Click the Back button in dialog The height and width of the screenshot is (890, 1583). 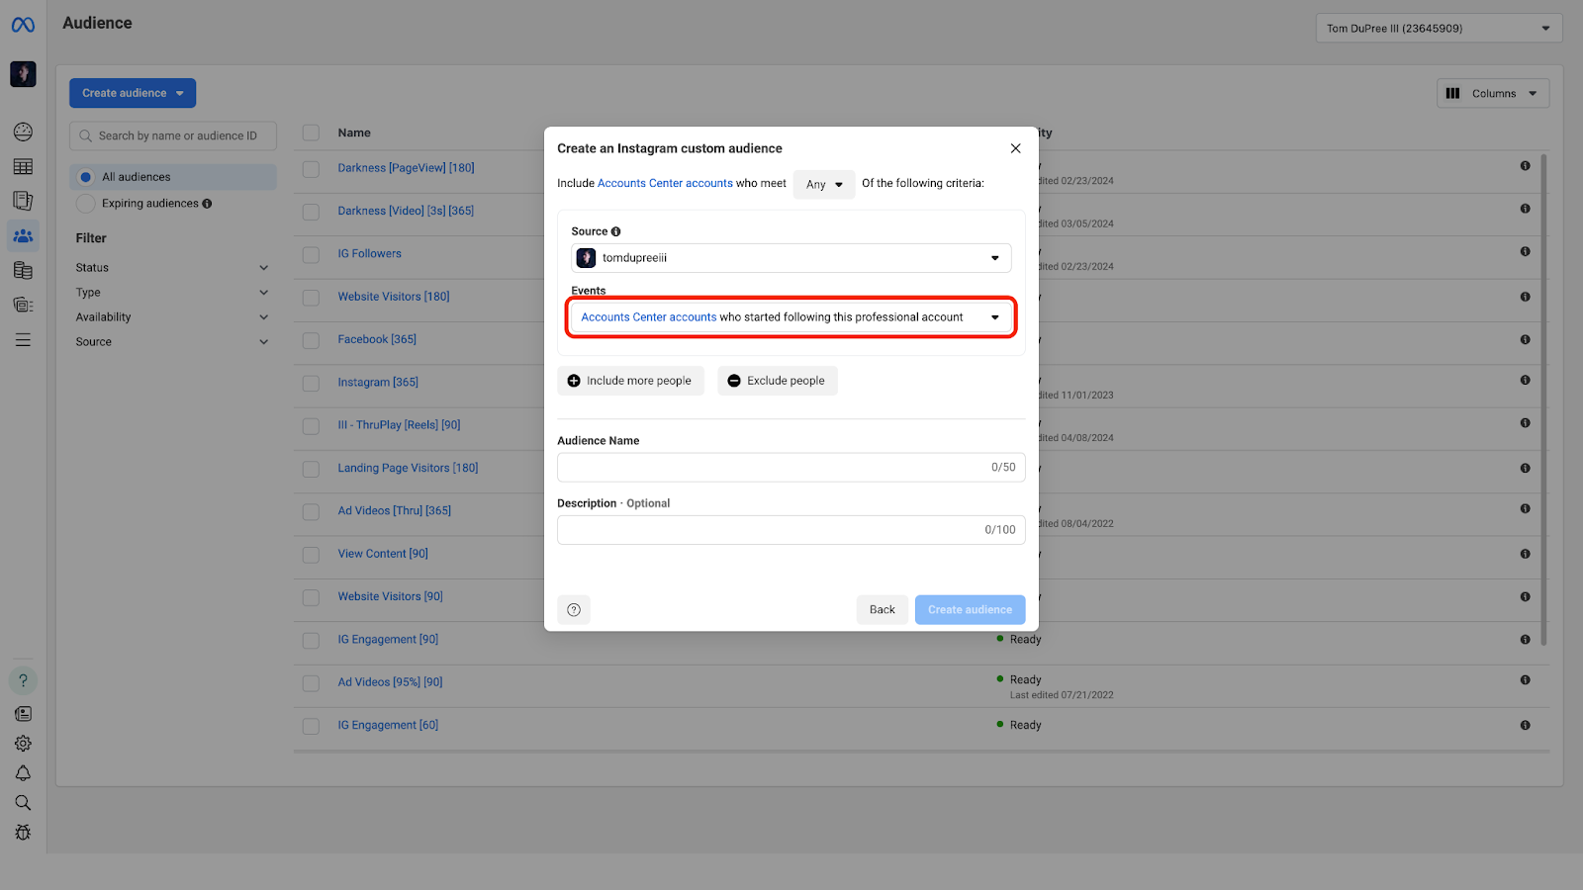882,609
